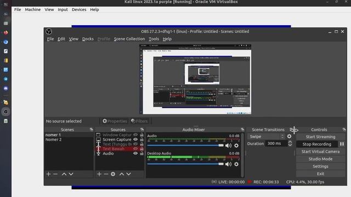Click the Window Capture source type icon
The width and height of the screenshot is (351, 197).
(98, 135)
